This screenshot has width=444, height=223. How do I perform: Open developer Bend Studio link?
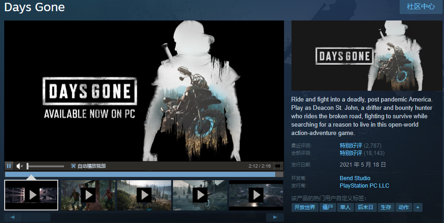(x=355, y=178)
